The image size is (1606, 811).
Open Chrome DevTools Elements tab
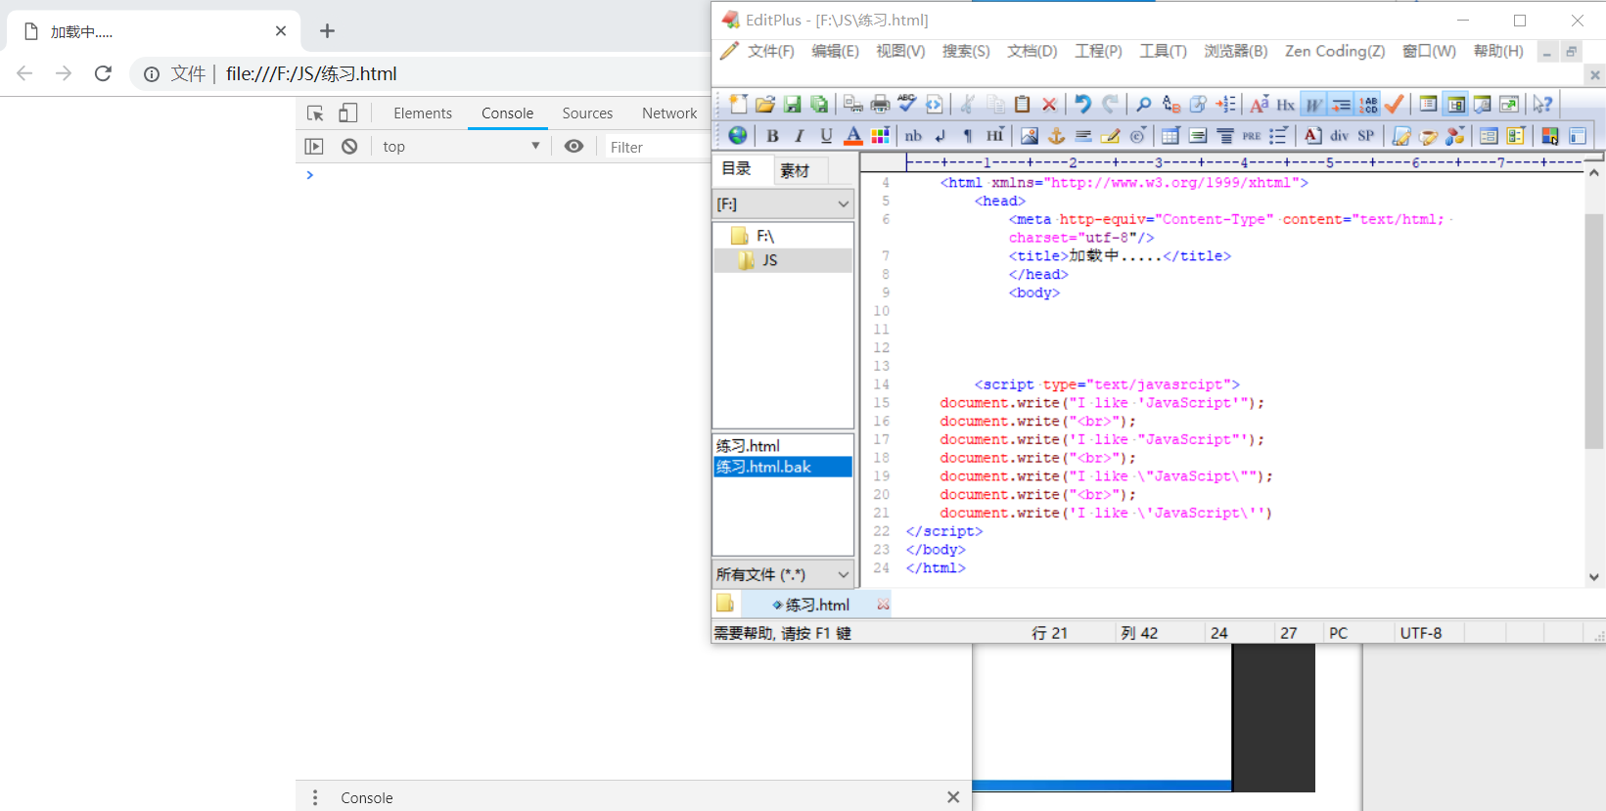pyautogui.click(x=423, y=113)
